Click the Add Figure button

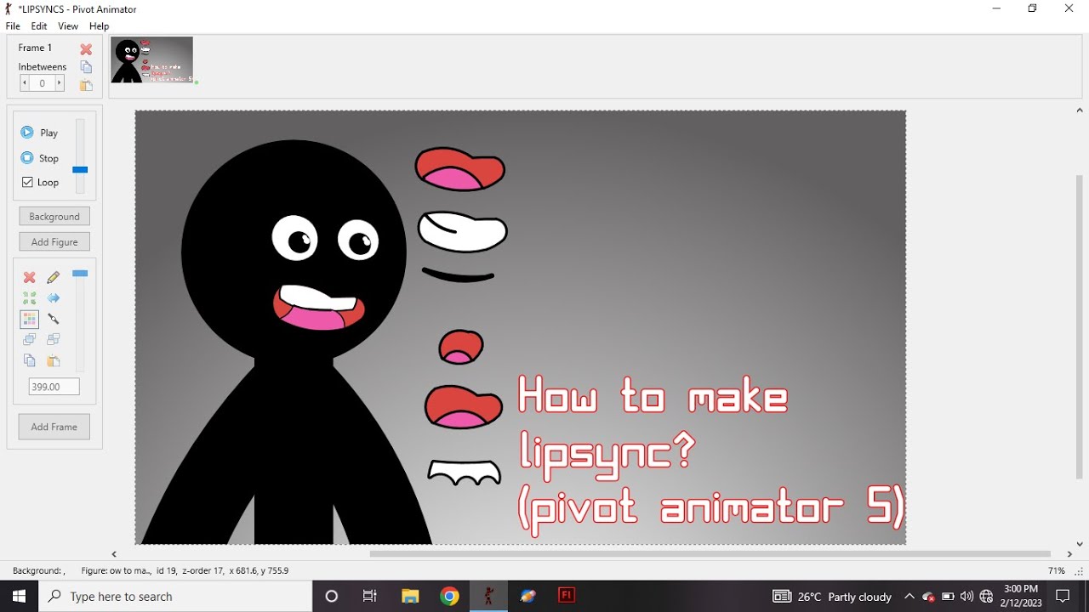coord(54,242)
